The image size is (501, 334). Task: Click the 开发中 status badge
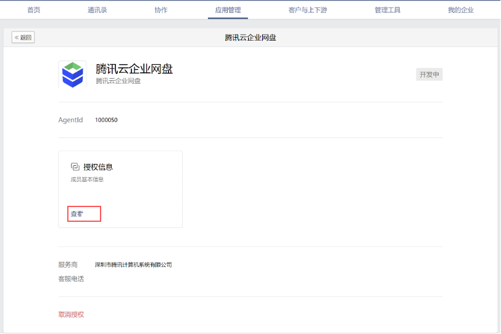pyautogui.click(x=429, y=75)
